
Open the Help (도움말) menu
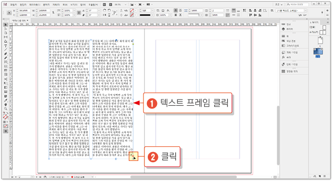click(x=93, y=4)
